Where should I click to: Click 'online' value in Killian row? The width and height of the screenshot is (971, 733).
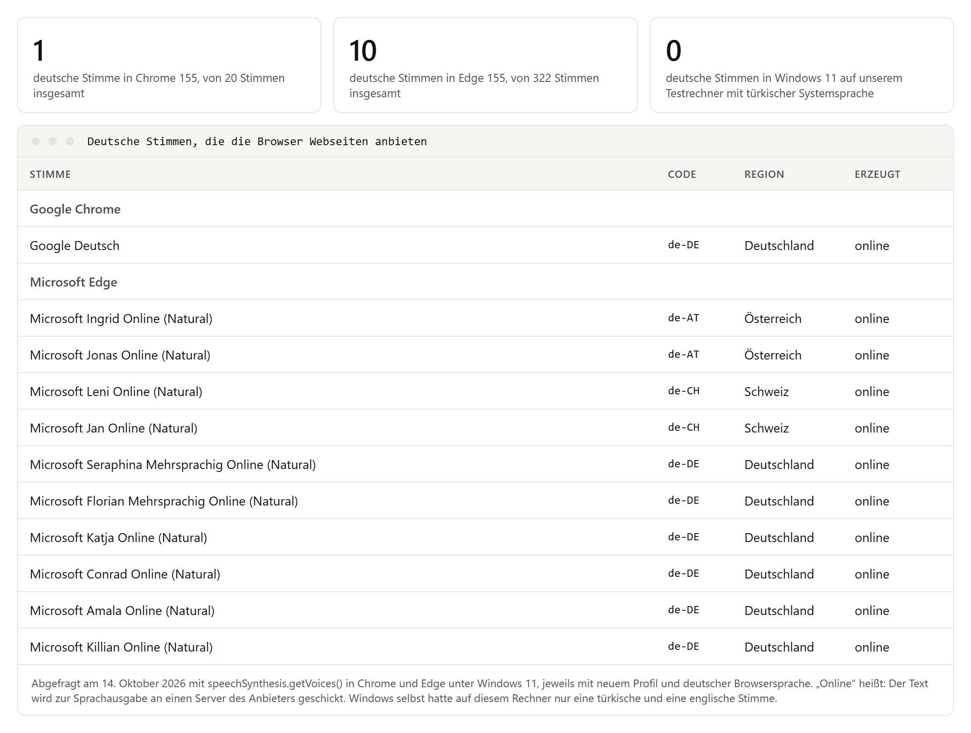click(872, 646)
